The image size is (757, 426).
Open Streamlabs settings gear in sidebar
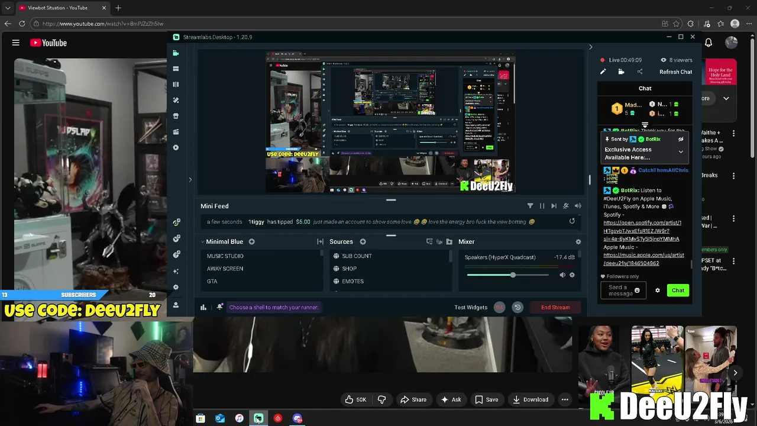click(x=176, y=287)
